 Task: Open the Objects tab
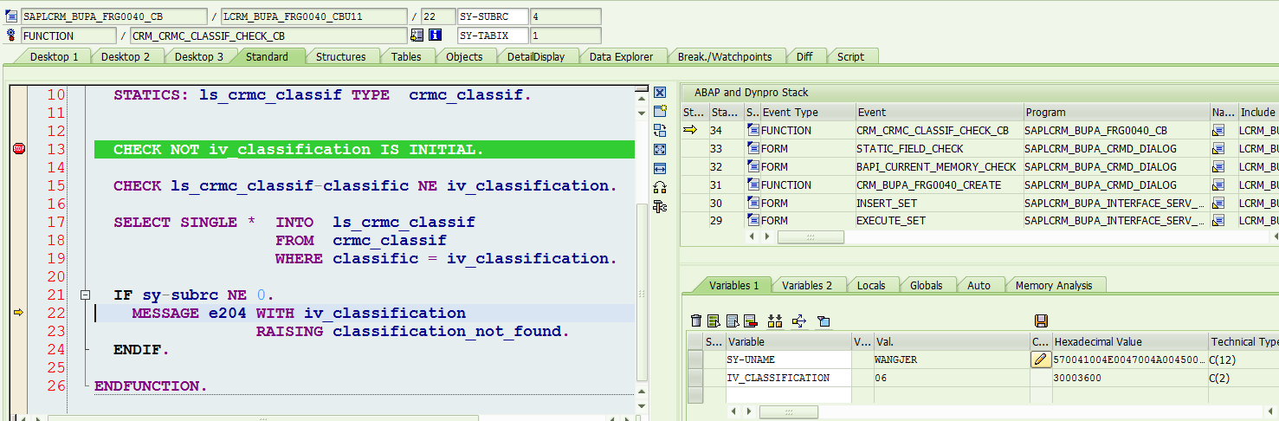click(x=464, y=56)
